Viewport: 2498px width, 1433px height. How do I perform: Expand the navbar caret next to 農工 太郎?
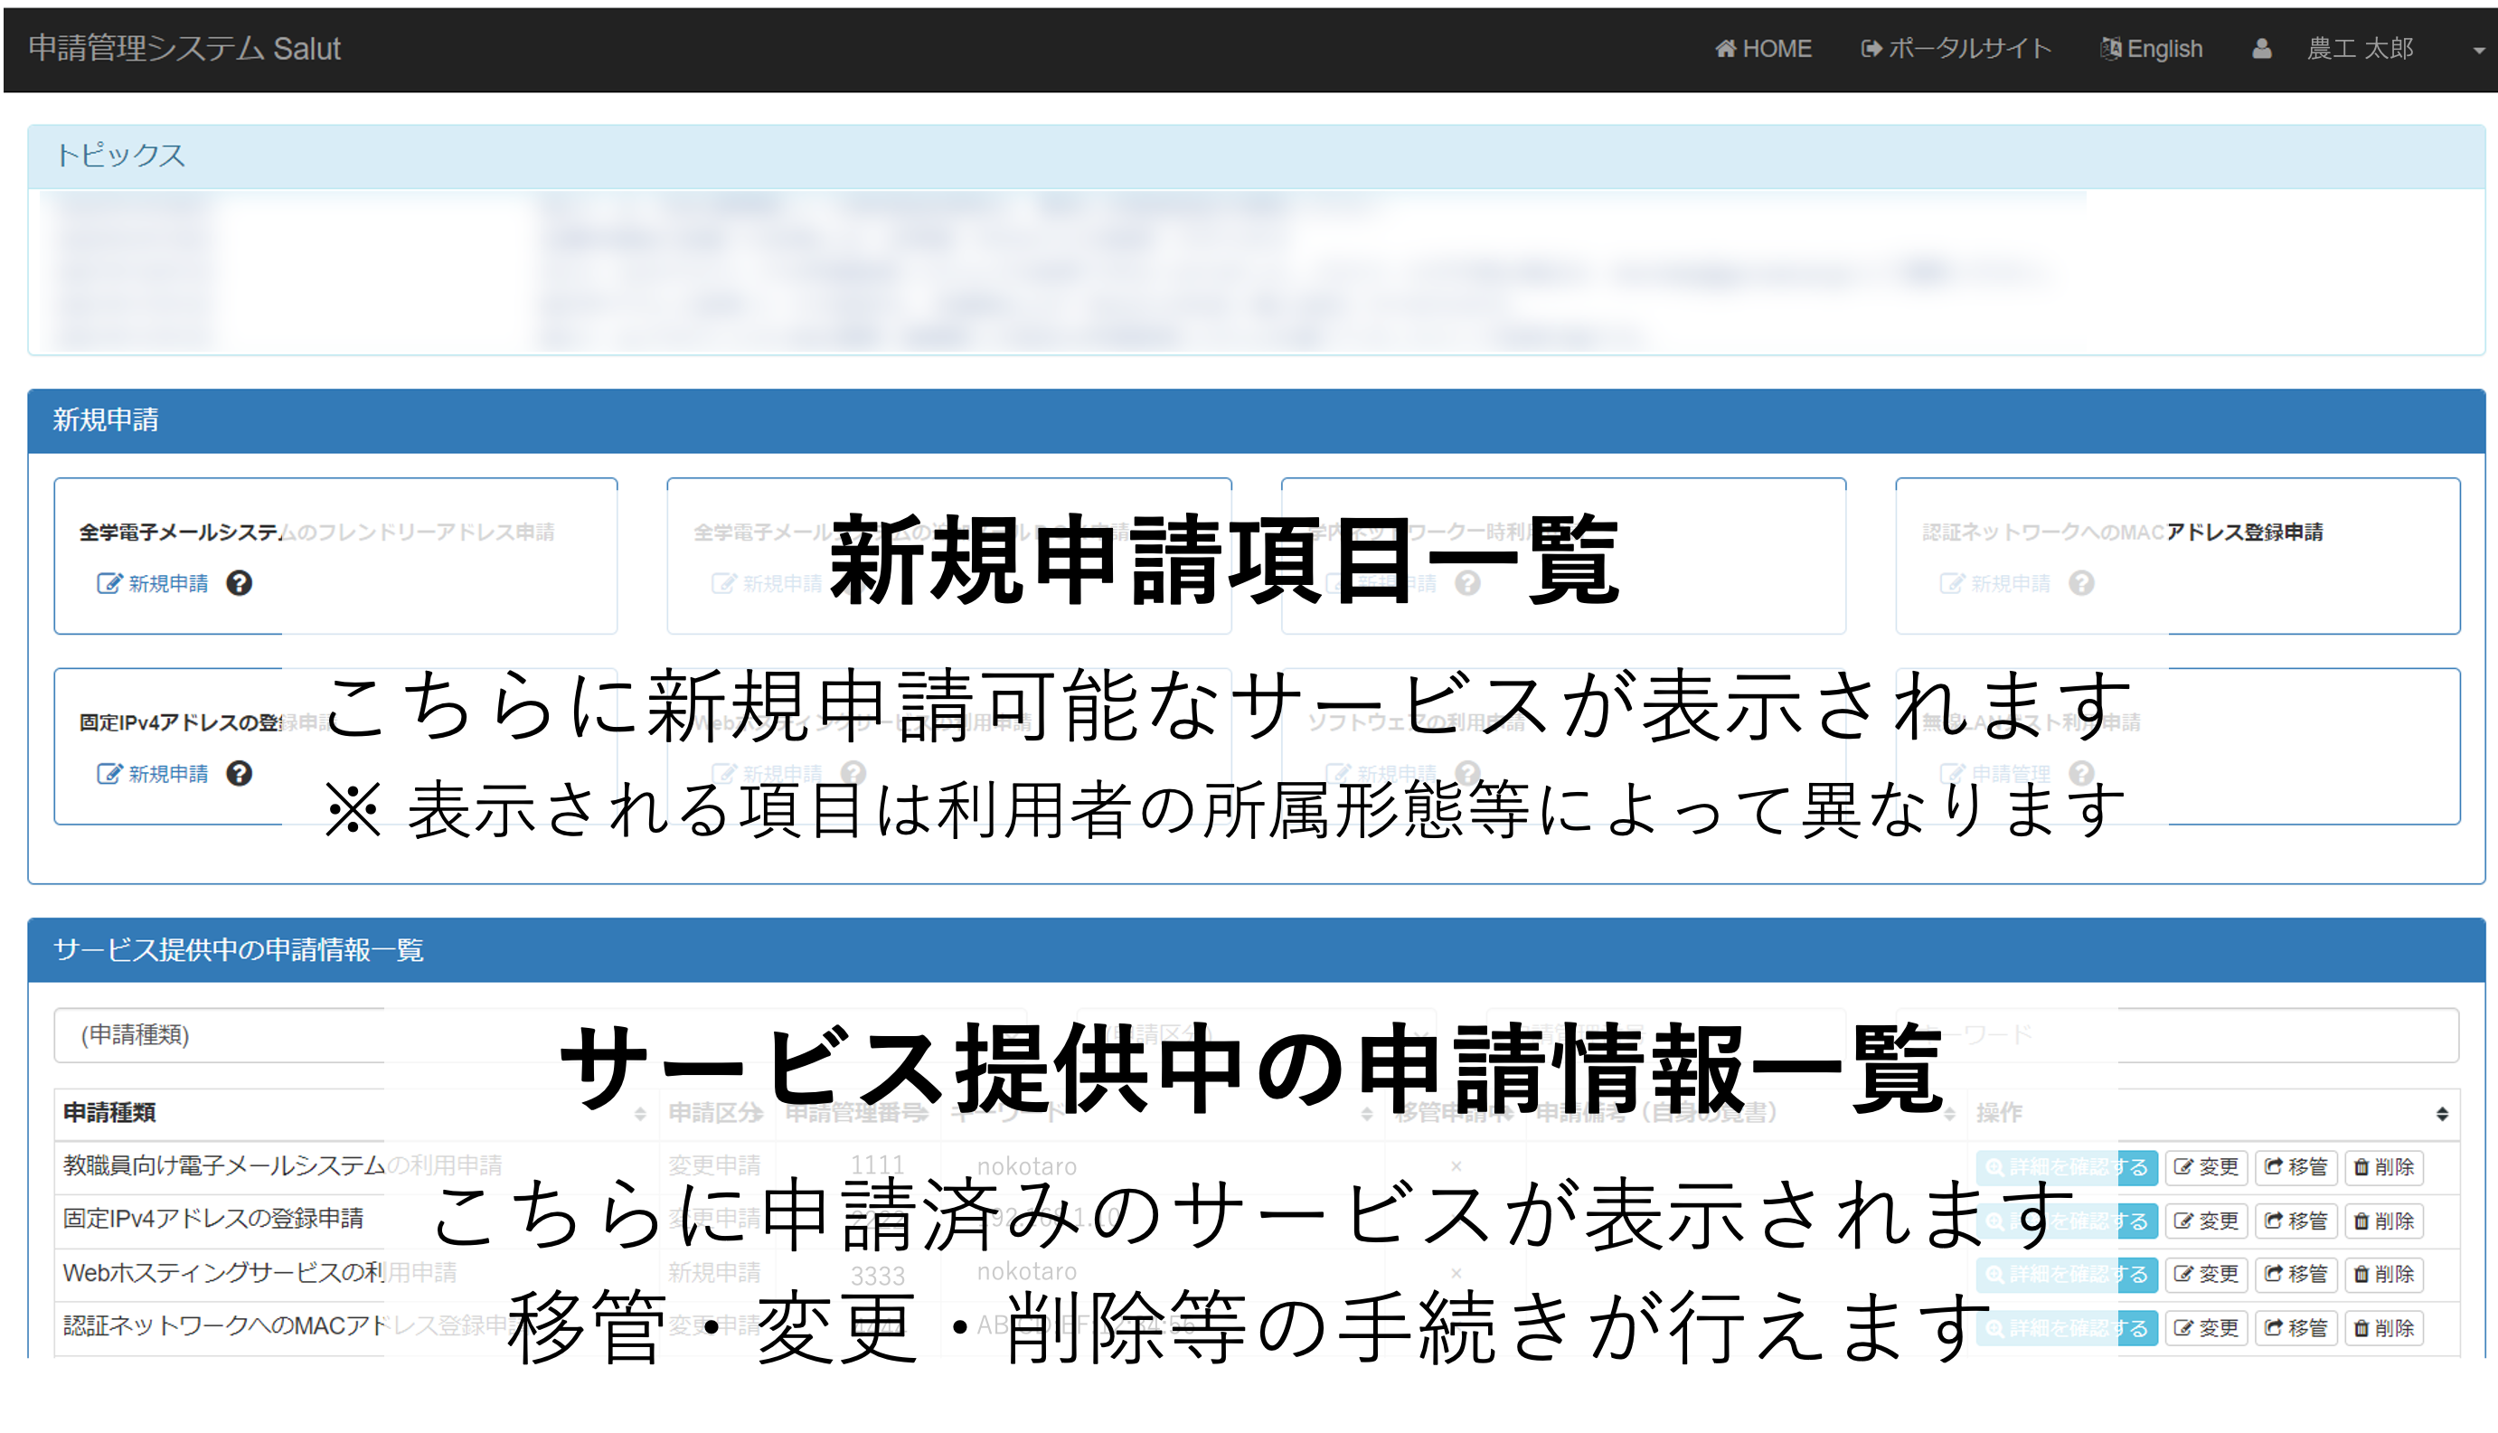point(2478,51)
